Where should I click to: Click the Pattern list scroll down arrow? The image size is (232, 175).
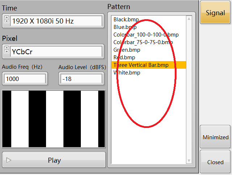tap(189, 161)
